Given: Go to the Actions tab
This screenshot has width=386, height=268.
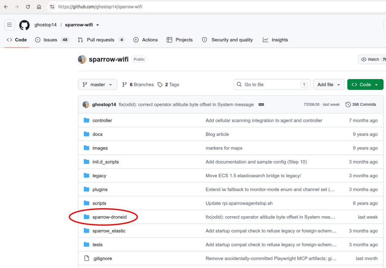Looking at the screenshot, I should (x=145, y=40).
